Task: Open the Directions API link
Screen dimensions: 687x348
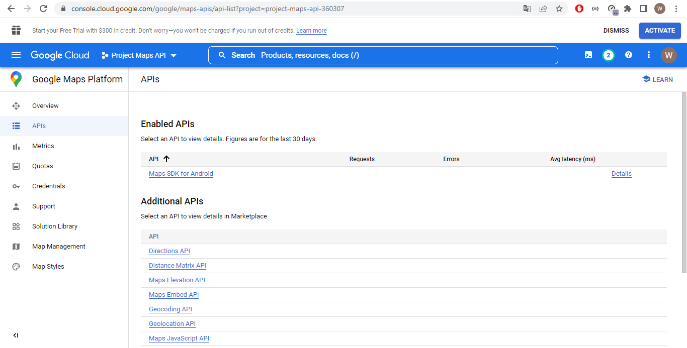Action: coord(169,251)
